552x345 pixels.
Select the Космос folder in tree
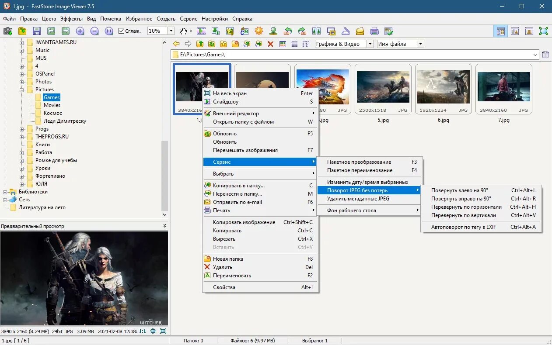pyautogui.click(x=52, y=113)
